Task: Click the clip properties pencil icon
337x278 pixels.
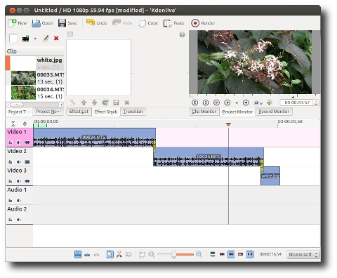Action: point(46,38)
